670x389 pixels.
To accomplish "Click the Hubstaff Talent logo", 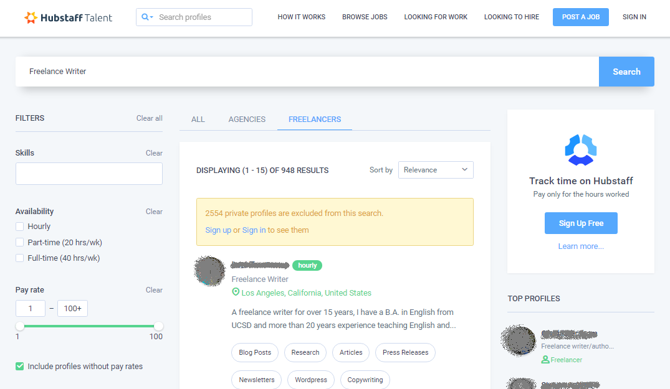I will pyautogui.click(x=69, y=17).
